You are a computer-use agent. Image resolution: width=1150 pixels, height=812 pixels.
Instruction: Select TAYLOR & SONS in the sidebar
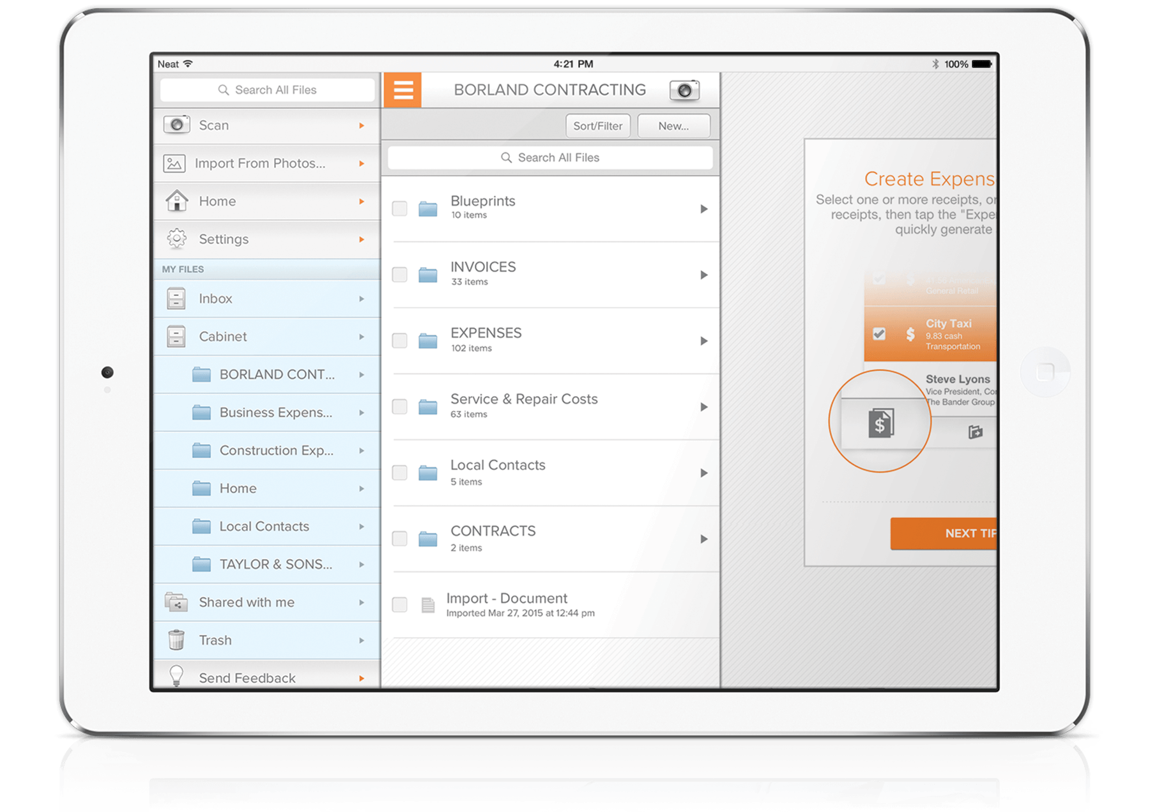pyautogui.click(x=275, y=564)
